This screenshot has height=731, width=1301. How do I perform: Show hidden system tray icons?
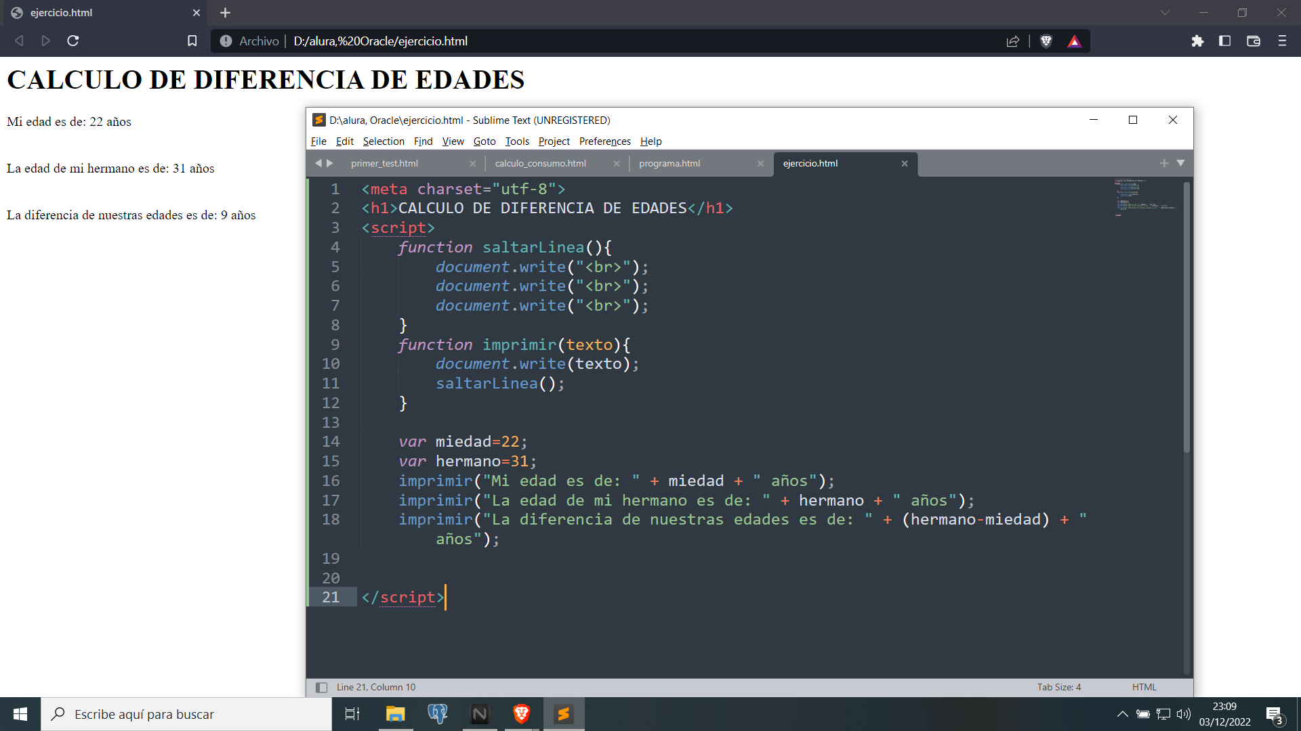tap(1123, 714)
